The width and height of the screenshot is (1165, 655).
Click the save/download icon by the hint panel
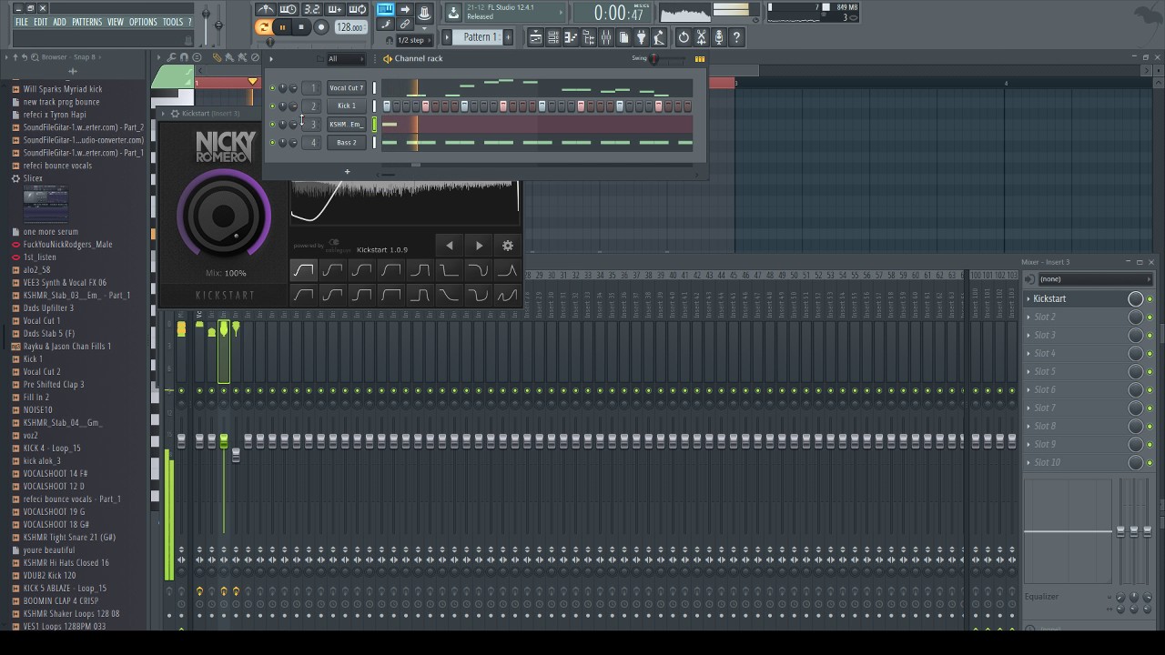[x=453, y=13]
